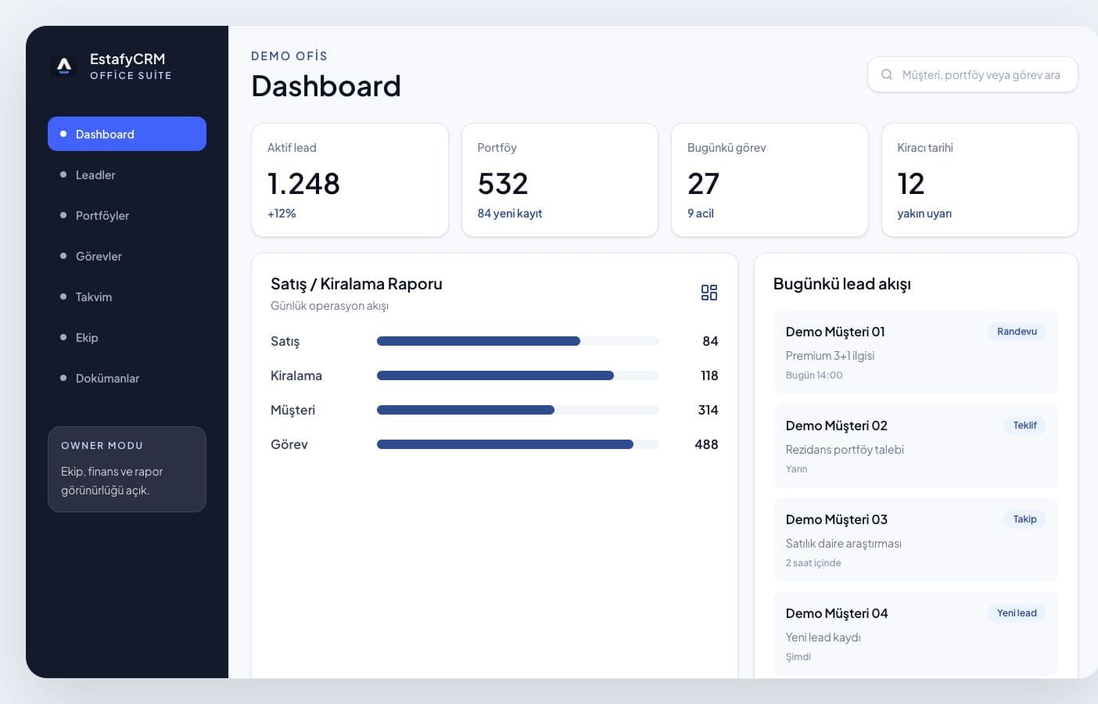Focus the Müşteri, portföy veya görev search field
Image resolution: width=1098 pixels, height=704 pixels.
tap(973, 74)
